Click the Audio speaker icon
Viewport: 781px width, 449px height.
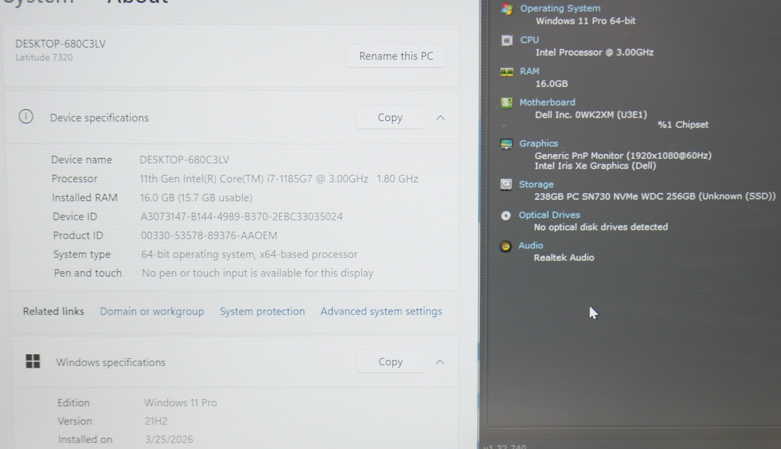point(506,246)
